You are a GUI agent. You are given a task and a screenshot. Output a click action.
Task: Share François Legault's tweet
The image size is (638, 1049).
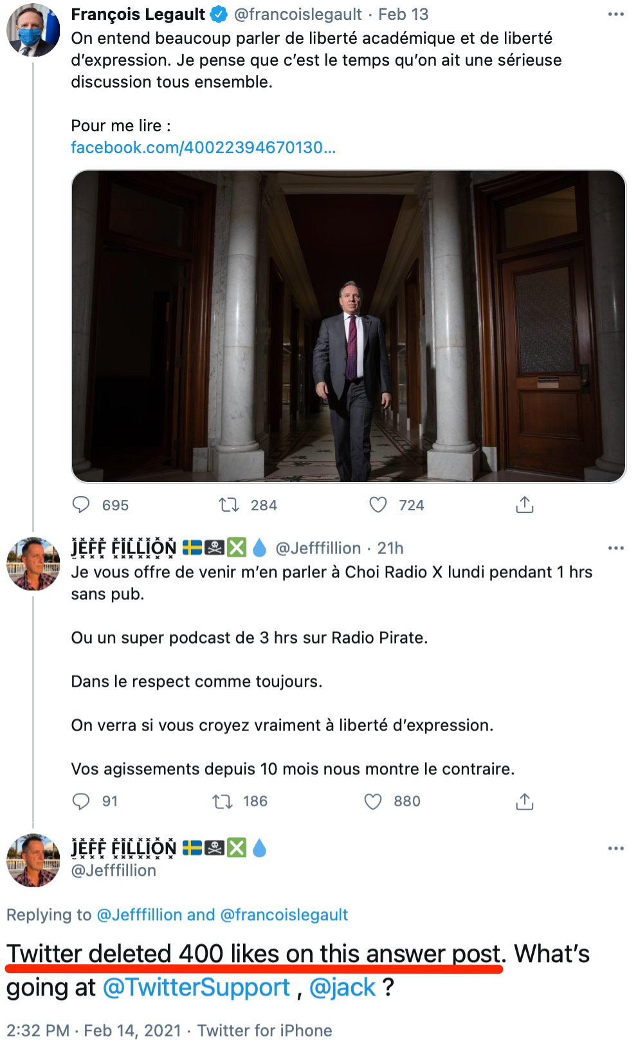pyautogui.click(x=525, y=505)
